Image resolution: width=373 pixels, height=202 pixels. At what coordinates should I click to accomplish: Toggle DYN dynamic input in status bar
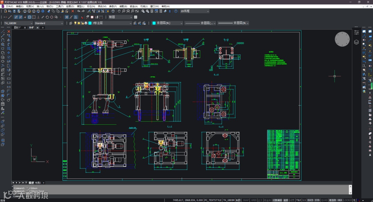[317, 200]
